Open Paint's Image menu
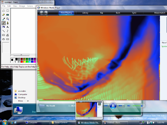The height and width of the screenshot is (125, 167). [x=22, y=6]
